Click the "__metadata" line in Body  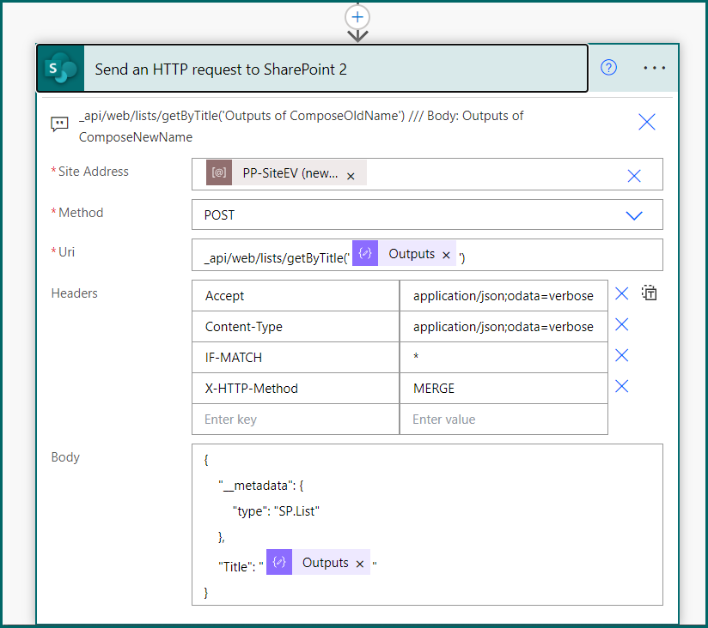pos(261,486)
